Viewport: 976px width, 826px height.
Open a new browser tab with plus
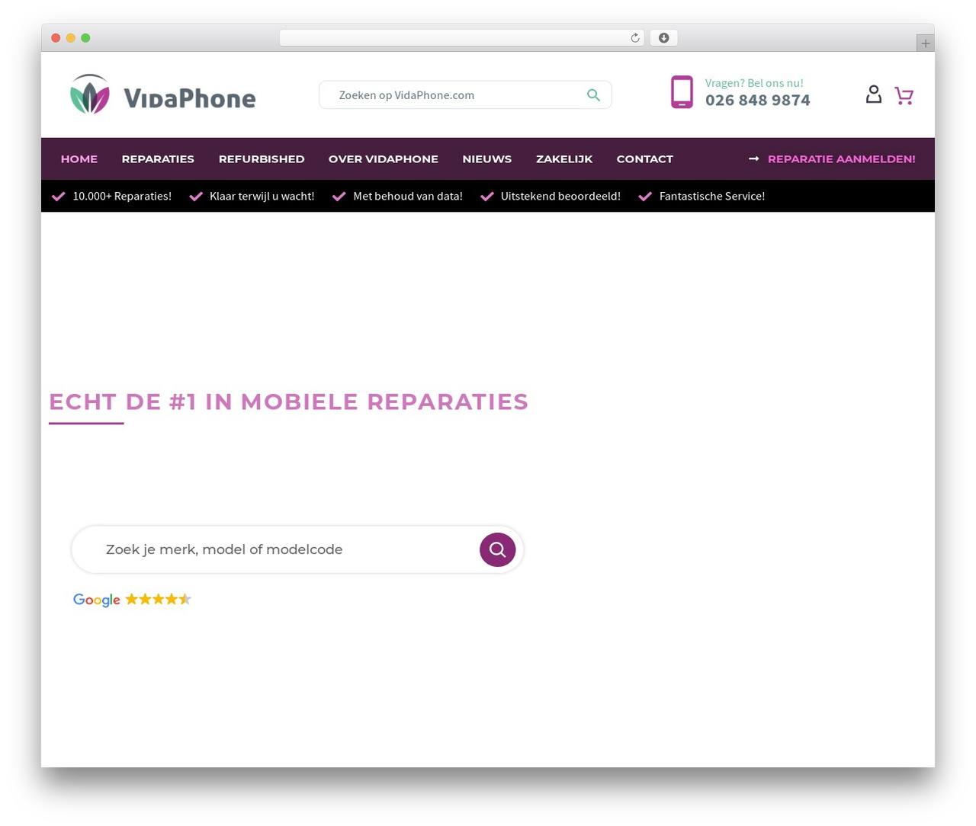(x=925, y=43)
